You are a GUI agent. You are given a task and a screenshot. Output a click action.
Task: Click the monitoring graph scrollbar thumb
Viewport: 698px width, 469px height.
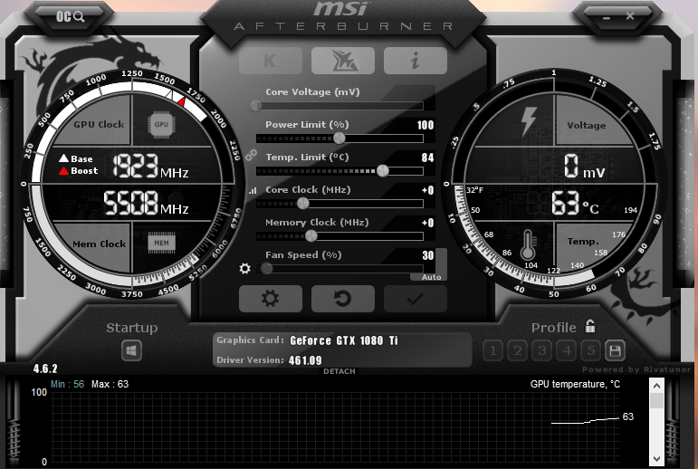coord(656,400)
